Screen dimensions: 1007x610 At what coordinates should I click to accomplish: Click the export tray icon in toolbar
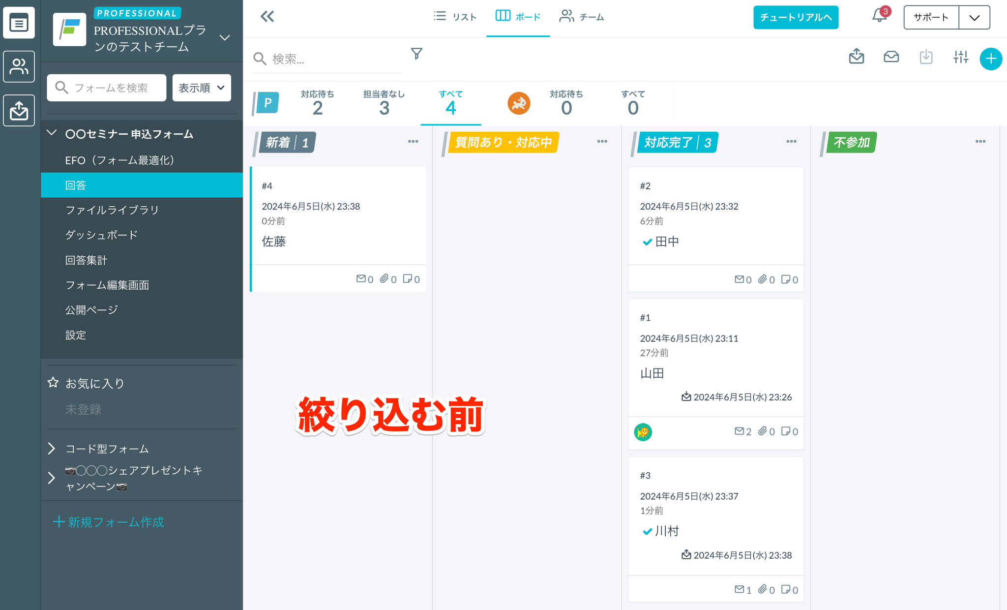(x=856, y=57)
